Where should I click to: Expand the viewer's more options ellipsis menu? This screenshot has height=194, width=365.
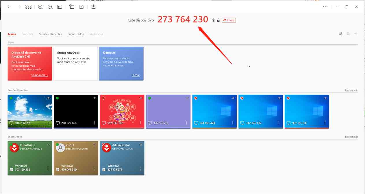click(325, 7)
